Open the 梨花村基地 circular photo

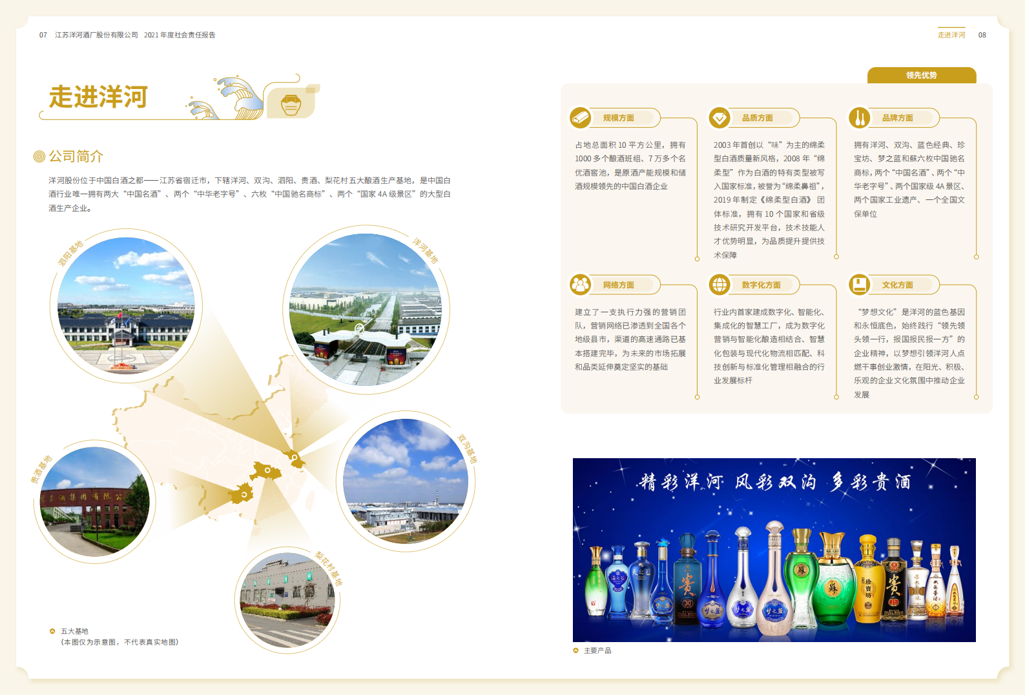tap(288, 600)
